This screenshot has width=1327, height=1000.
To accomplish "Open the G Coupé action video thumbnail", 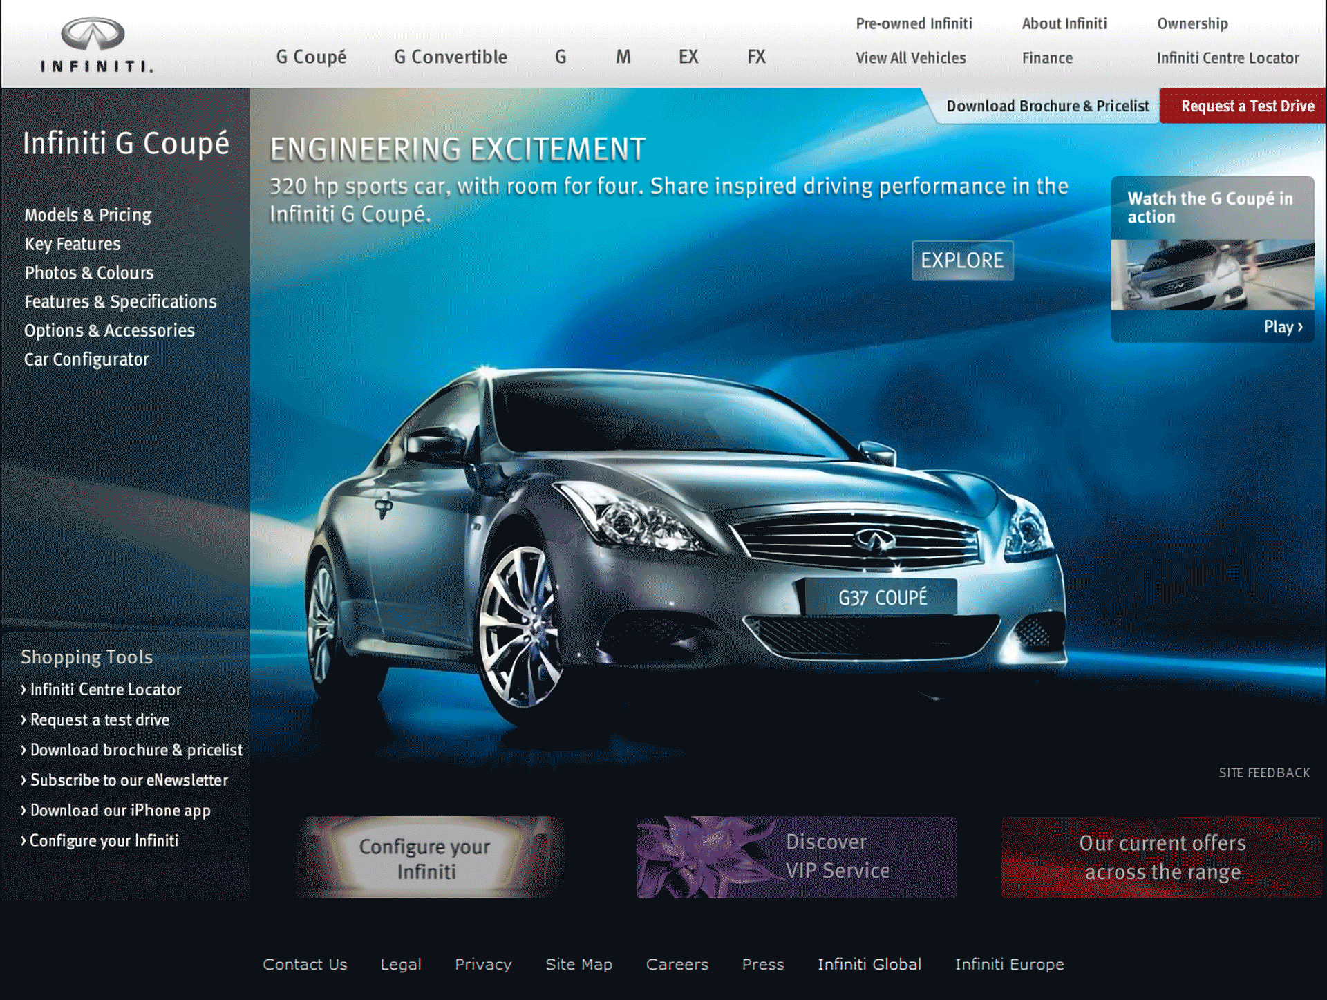I will pos(1212,274).
